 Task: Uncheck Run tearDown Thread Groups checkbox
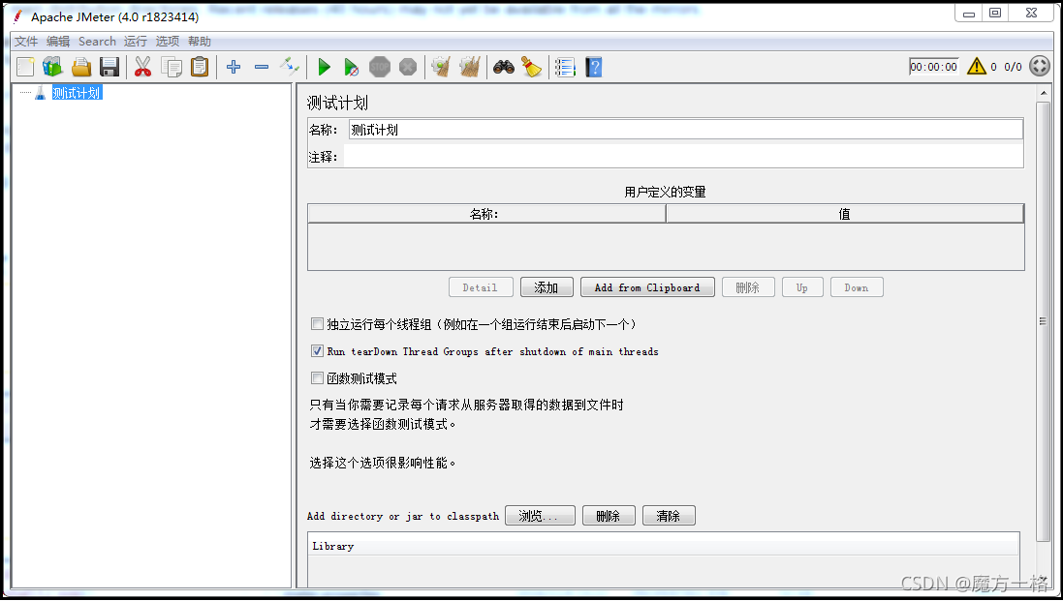317,351
